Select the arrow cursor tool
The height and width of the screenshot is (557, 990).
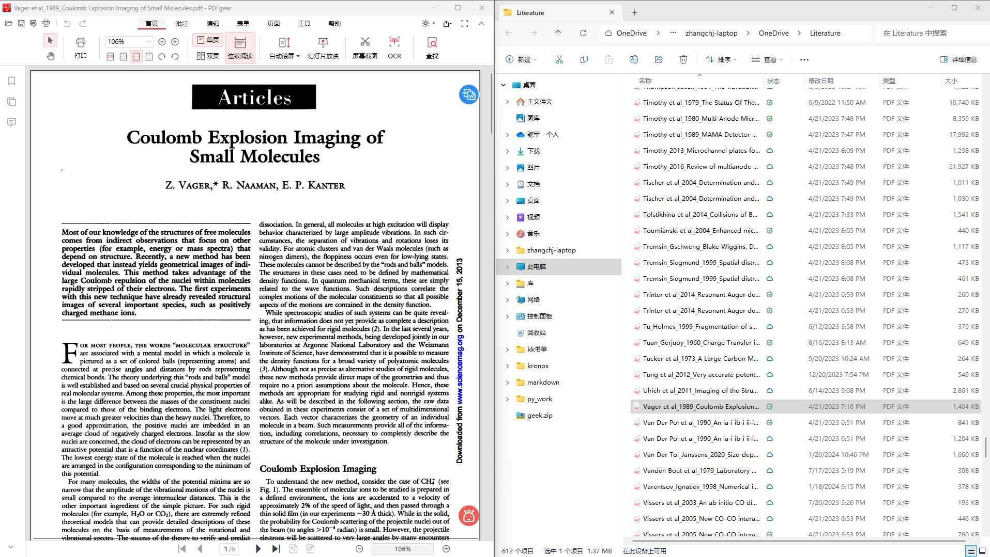[x=50, y=40]
